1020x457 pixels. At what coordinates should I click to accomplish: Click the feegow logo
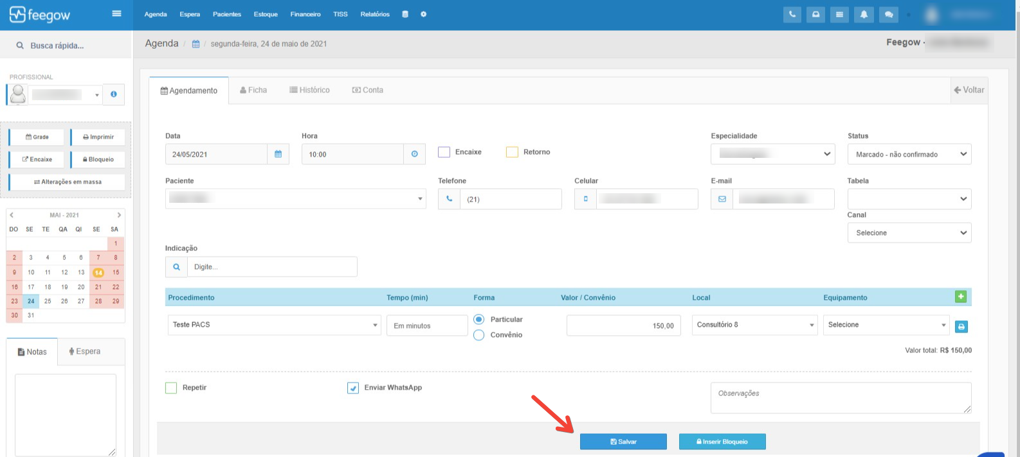pyautogui.click(x=40, y=14)
